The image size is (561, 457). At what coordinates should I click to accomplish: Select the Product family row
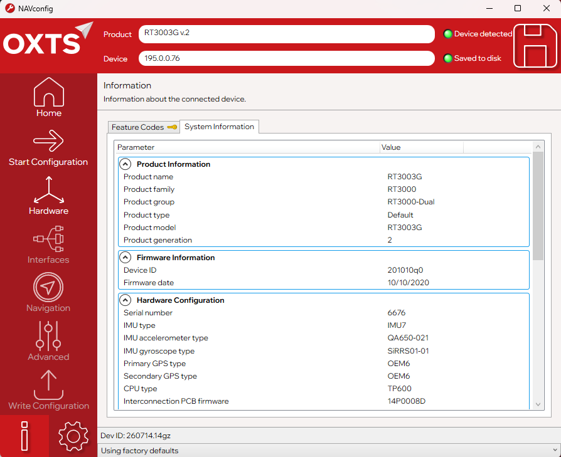[323, 189]
